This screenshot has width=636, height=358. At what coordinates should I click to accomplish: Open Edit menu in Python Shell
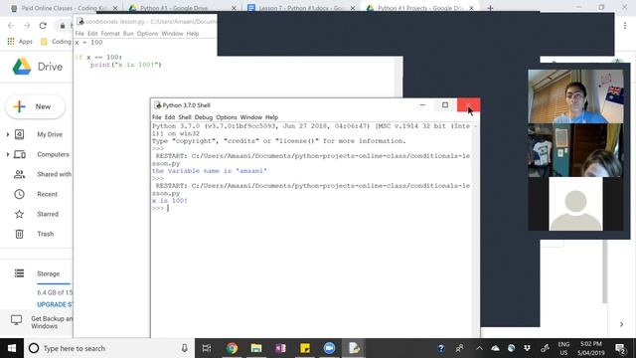coord(170,117)
